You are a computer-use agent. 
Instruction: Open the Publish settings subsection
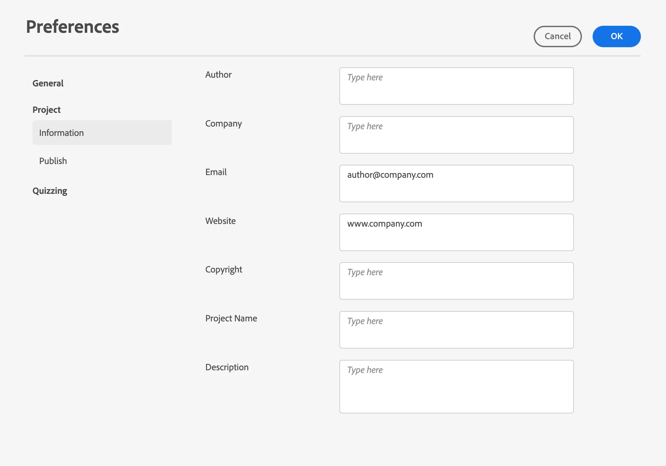[53, 161]
